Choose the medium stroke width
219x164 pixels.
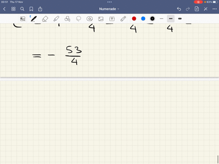pyautogui.click(x=171, y=19)
